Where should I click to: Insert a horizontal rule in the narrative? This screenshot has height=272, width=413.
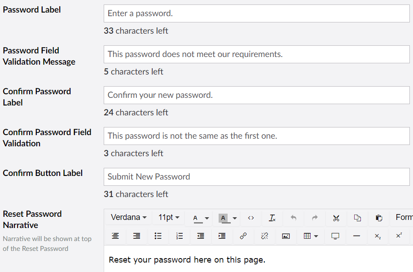pyautogui.click(x=356, y=236)
